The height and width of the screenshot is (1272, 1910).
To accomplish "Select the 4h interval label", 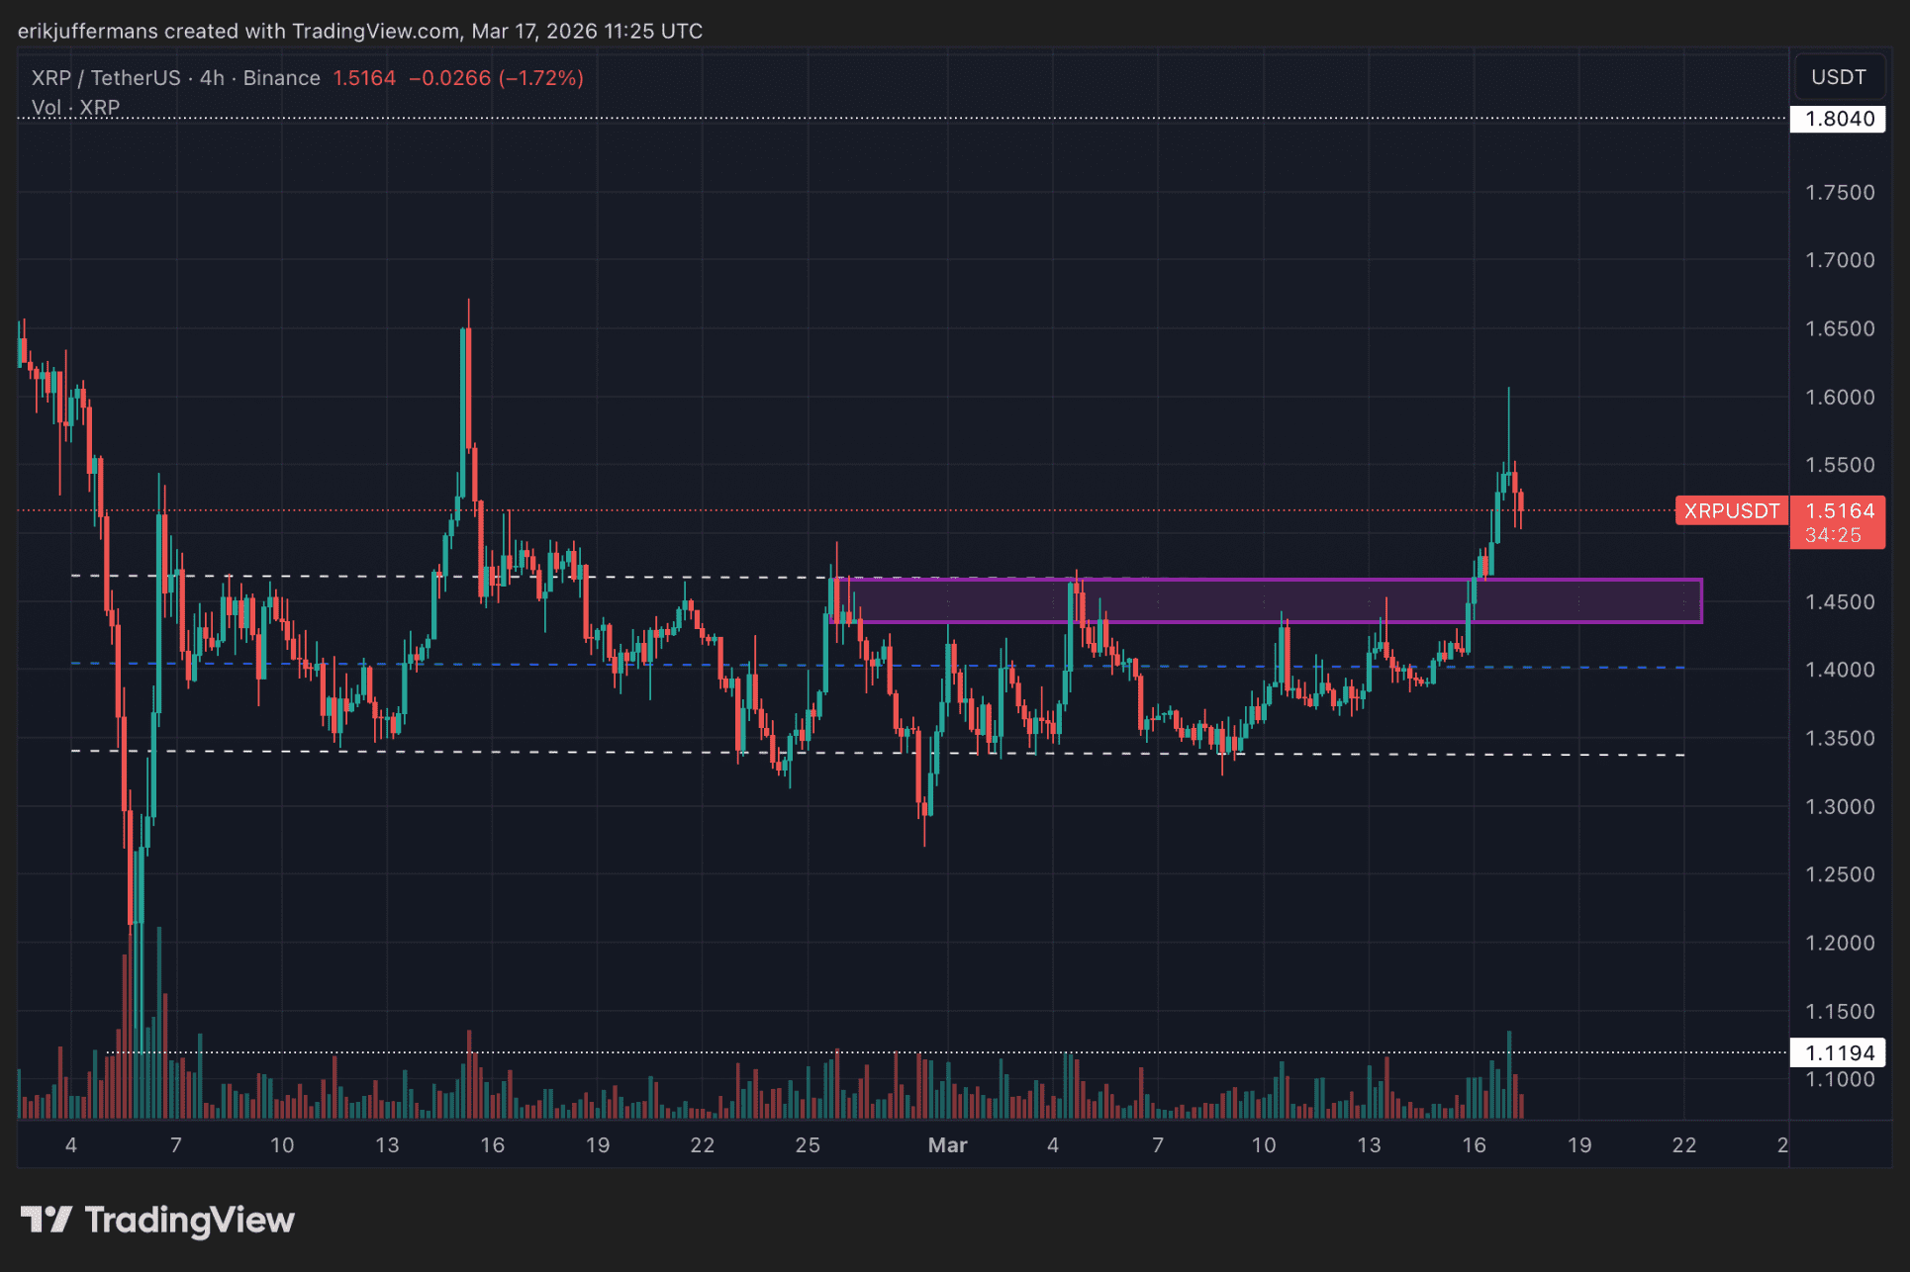I will tap(212, 78).
